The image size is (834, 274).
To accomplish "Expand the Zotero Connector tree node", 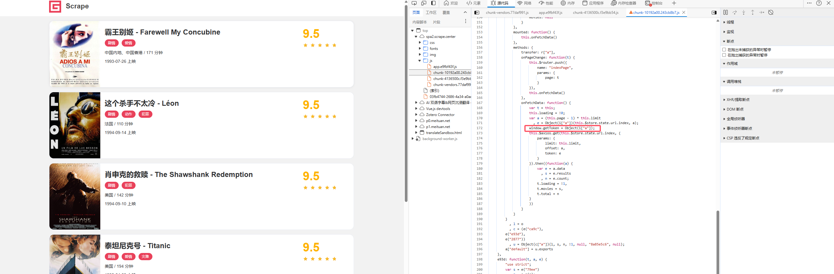I will click(416, 115).
